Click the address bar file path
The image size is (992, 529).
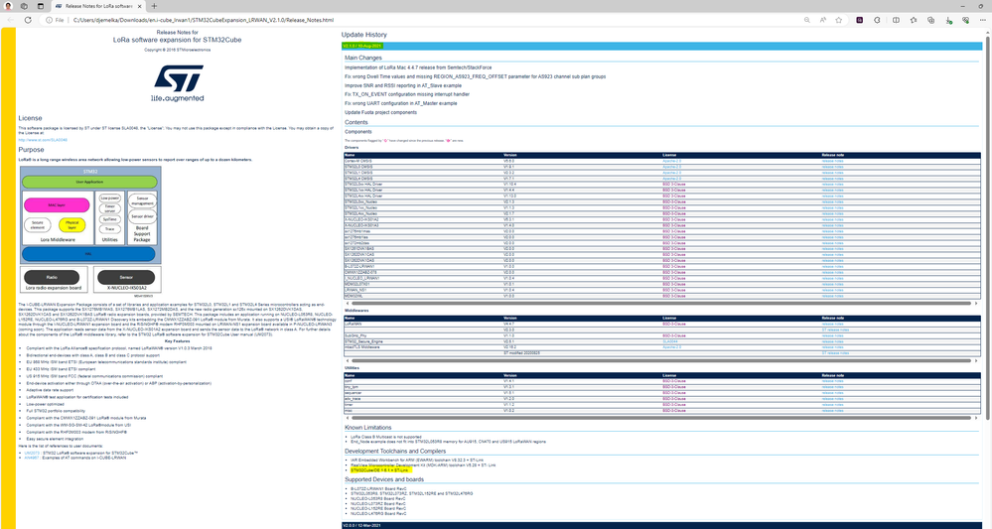tap(204, 20)
